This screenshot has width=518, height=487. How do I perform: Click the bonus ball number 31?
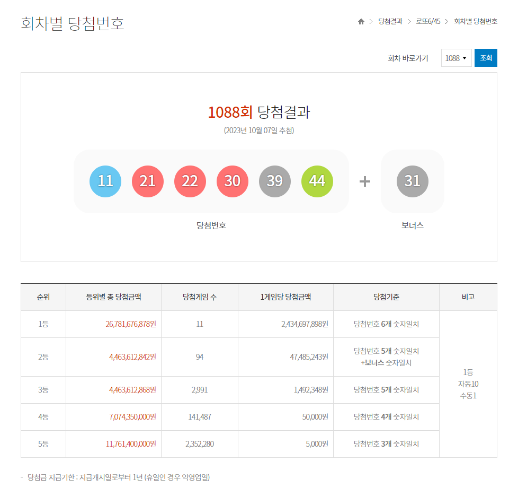(413, 181)
